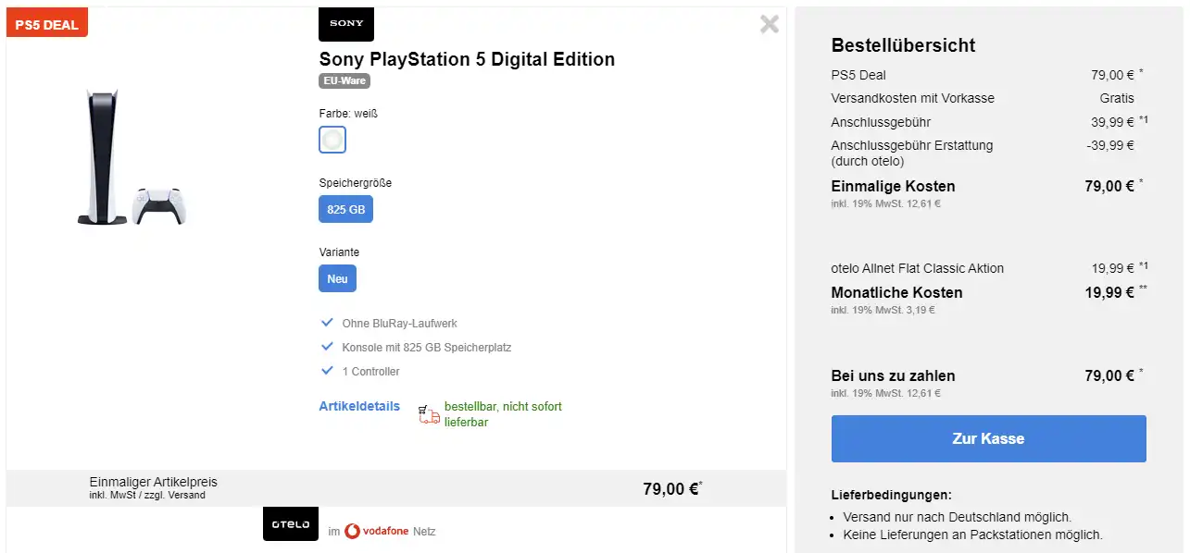Click 'otelo Allnet Flat Classic Aktion' text

(x=918, y=268)
